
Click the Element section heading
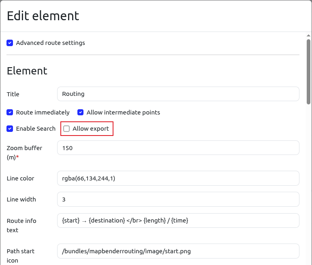[27, 71]
